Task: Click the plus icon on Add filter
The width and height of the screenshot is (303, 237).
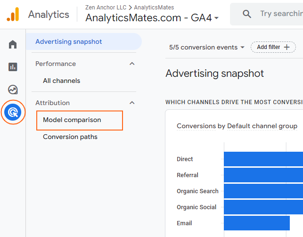Action: pyautogui.click(x=287, y=47)
